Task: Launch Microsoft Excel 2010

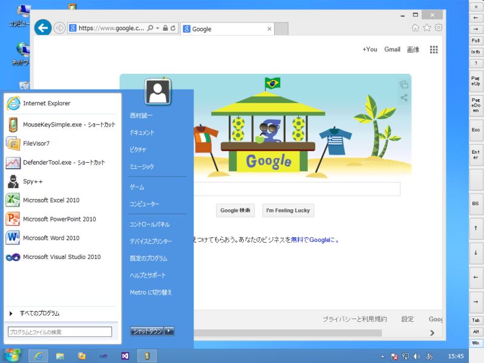Action: 60,200
